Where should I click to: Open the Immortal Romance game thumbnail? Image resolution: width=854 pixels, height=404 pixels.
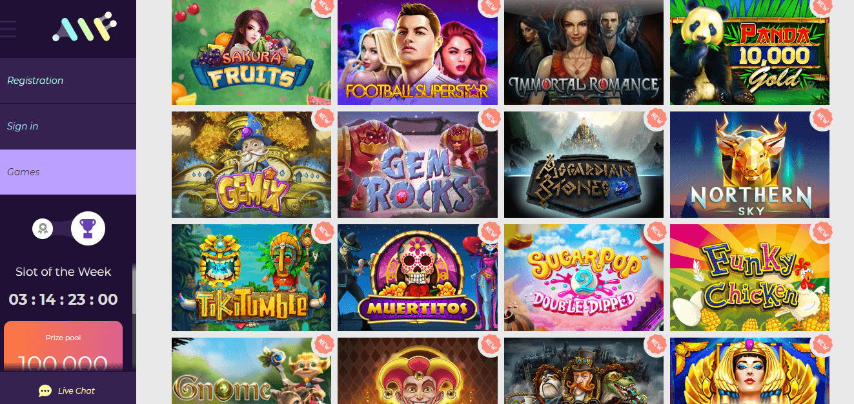pyautogui.click(x=584, y=52)
